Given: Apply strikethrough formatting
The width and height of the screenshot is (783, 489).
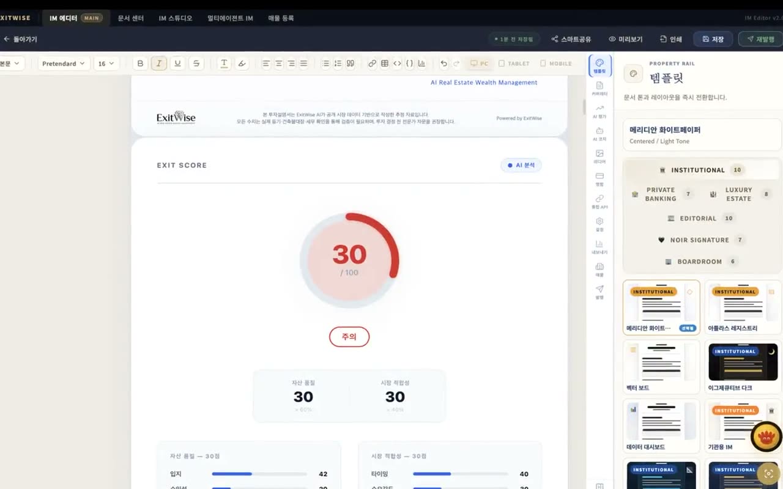Looking at the screenshot, I should (196, 64).
